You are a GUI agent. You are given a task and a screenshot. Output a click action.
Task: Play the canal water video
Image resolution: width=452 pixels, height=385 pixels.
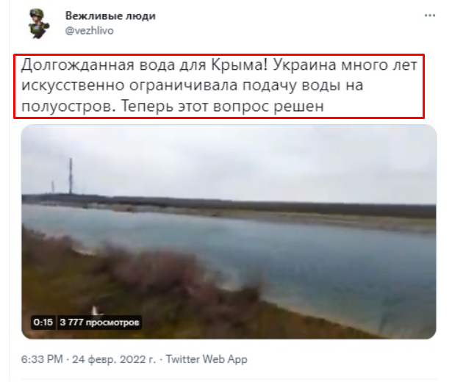(229, 231)
